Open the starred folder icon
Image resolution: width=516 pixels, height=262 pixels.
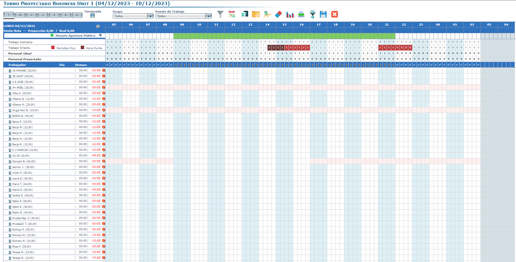[x=256, y=14]
